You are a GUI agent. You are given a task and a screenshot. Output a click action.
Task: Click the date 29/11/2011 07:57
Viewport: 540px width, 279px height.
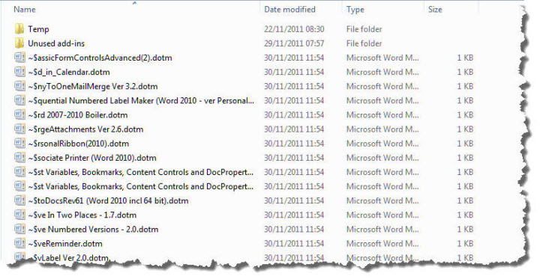[294, 43]
